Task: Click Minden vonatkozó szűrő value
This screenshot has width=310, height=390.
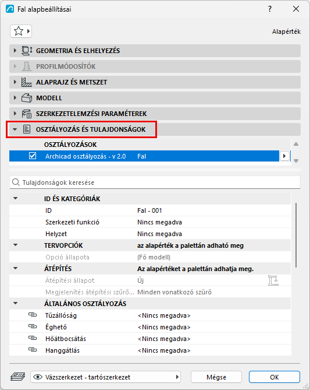Action: [x=174, y=292]
